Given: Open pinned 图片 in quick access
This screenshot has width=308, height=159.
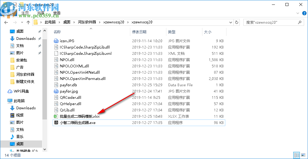Looking at the screenshot, I should 17,53.
